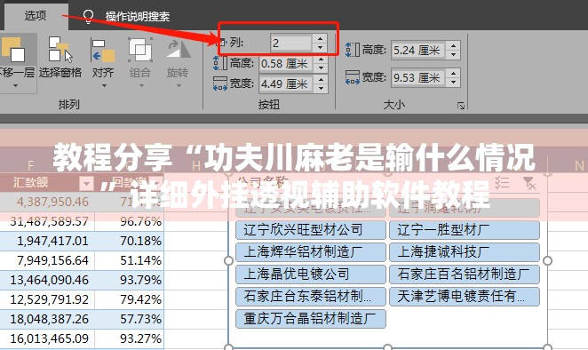The width and height of the screenshot is (588, 350).
Task: Increase button 宽度 4.49 厘米 with the up arrow
Action: pos(321,80)
